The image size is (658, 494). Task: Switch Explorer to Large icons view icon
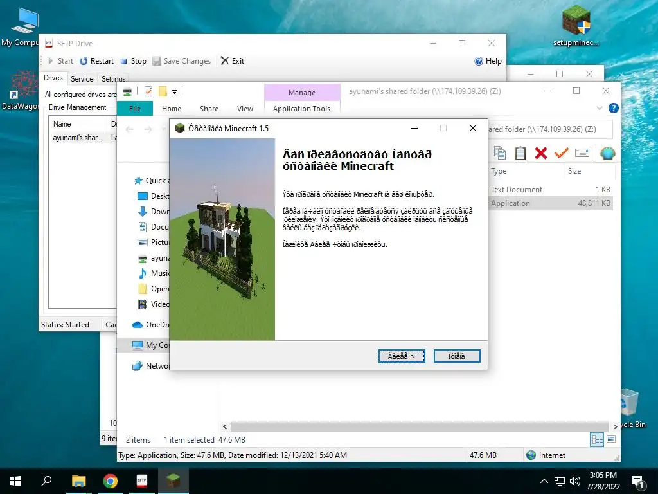coord(611,439)
